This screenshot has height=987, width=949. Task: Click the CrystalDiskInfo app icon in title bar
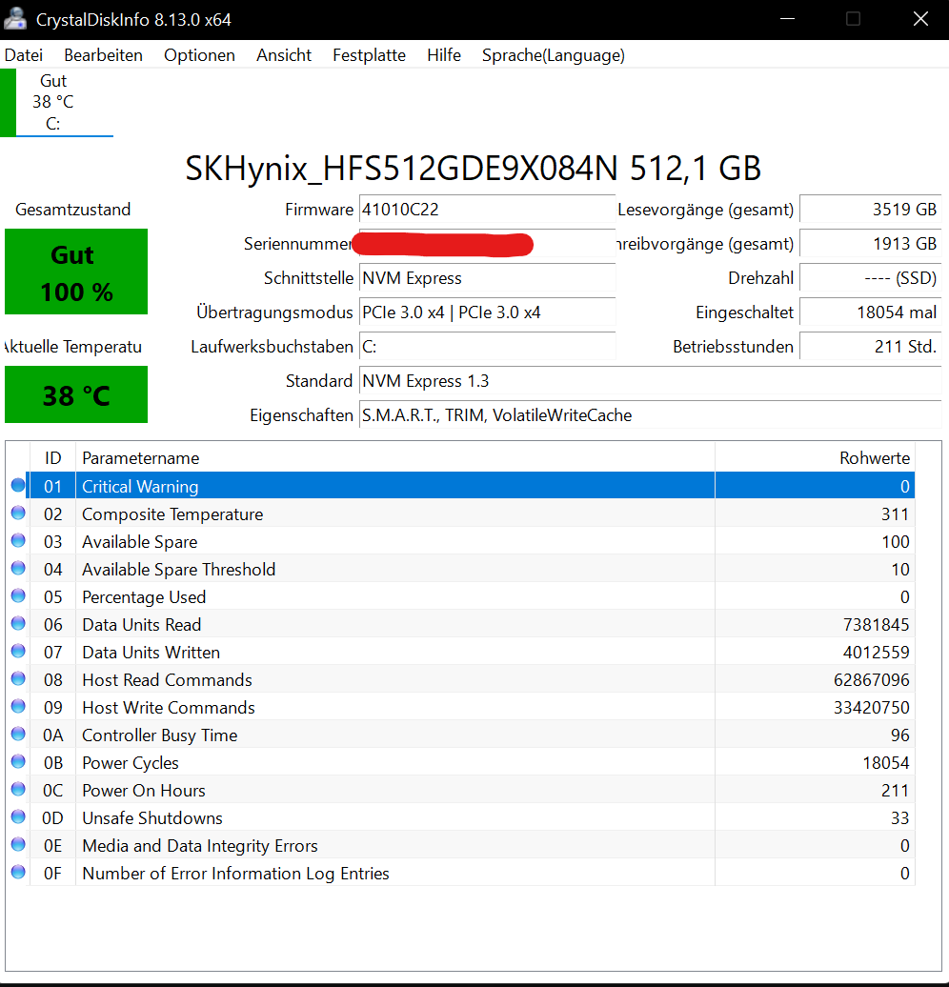pyautogui.click(x=15, y=19)
